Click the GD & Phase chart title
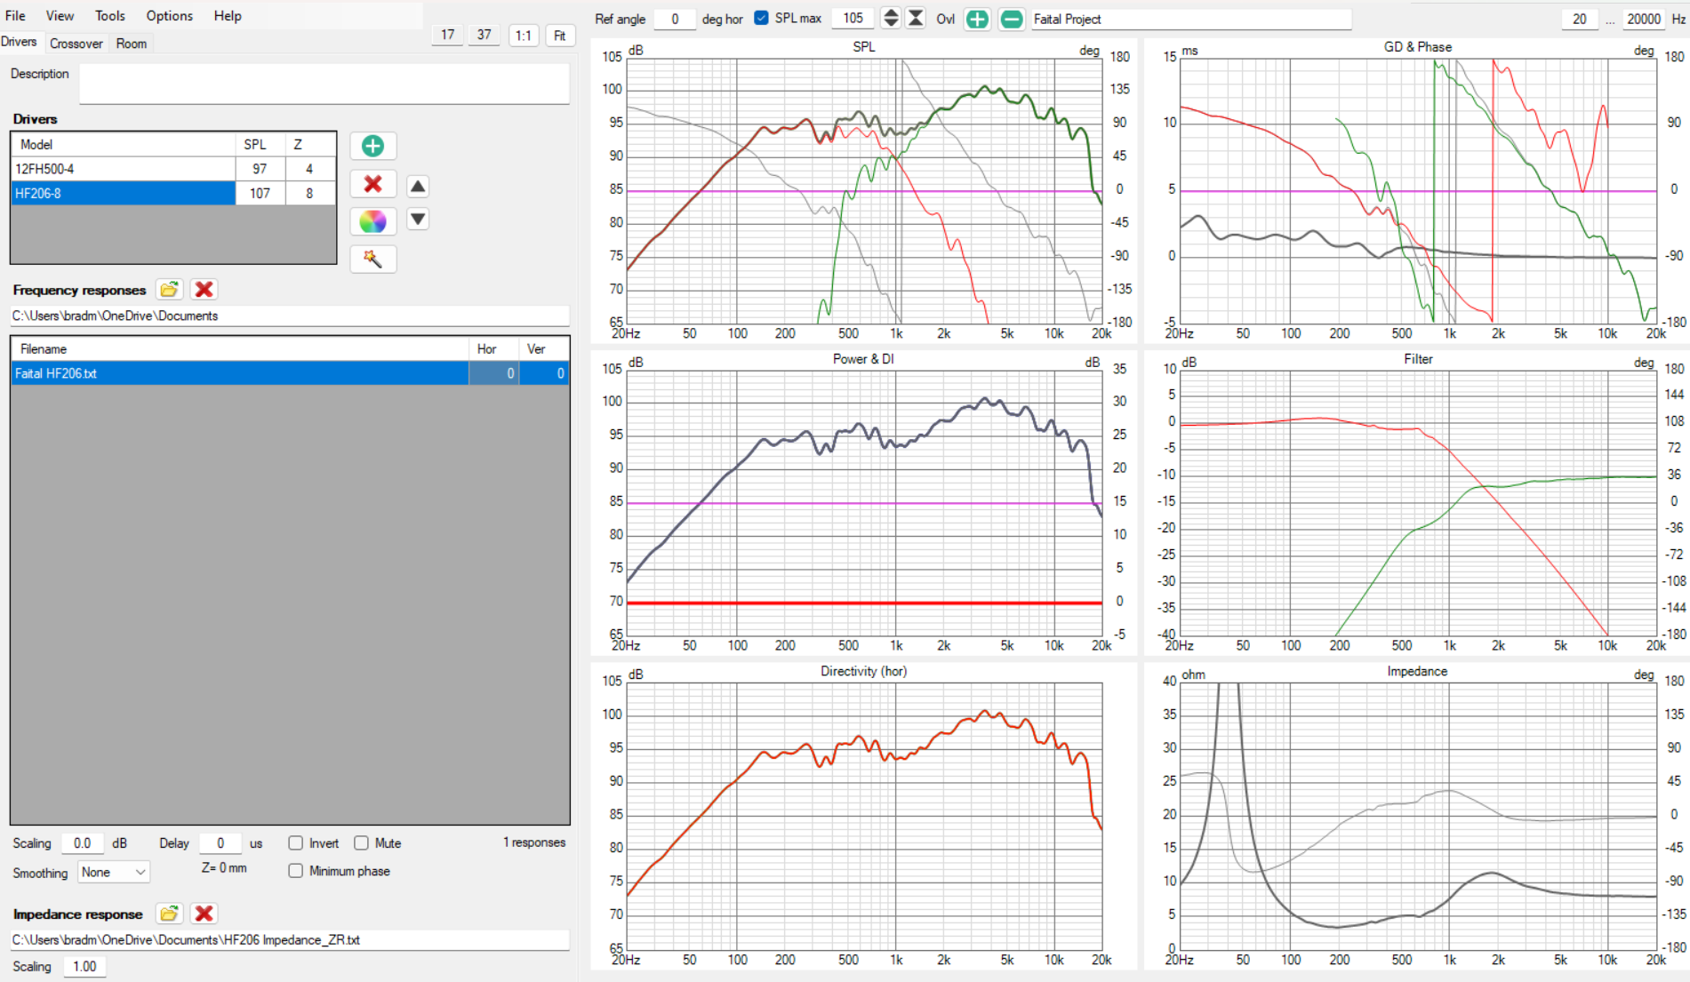 [1417, 47]
